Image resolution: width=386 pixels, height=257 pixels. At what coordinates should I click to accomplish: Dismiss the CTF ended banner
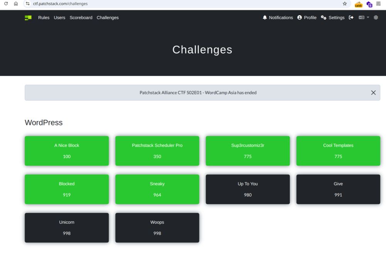click(x=373, y=93)
